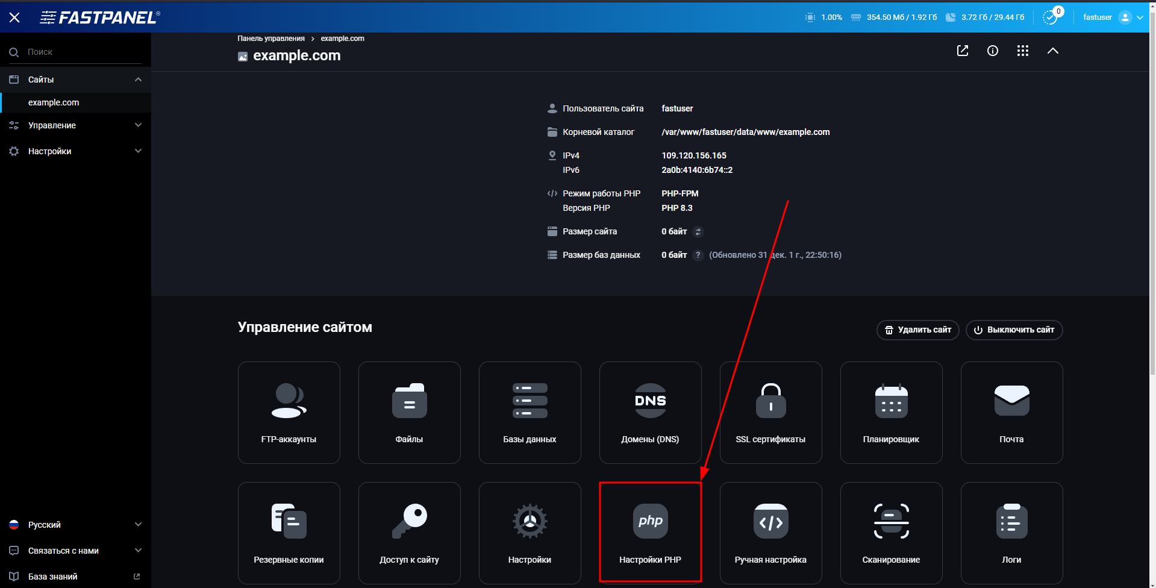
Task: Open the site info icon
Action: (993, 51)
